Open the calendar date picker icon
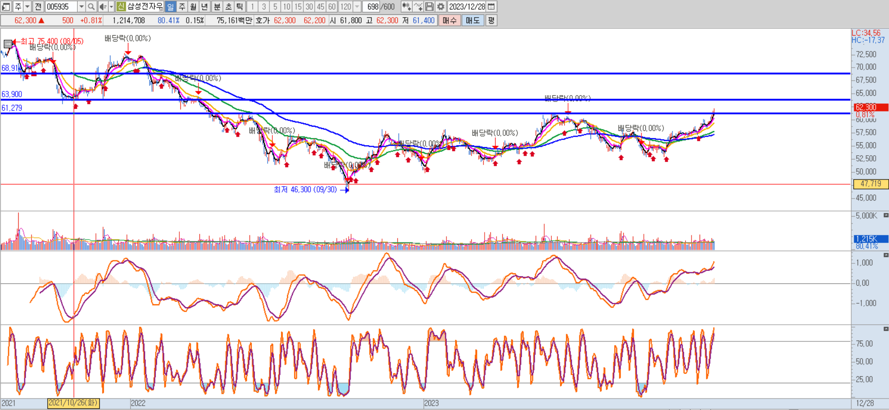 492,7
